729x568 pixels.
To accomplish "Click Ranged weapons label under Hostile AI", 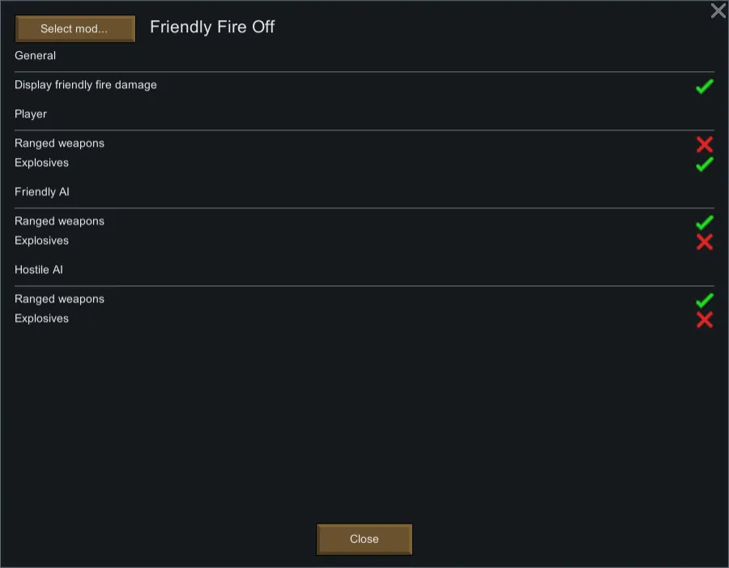I will pyautogui.click(x=59, y=299).
